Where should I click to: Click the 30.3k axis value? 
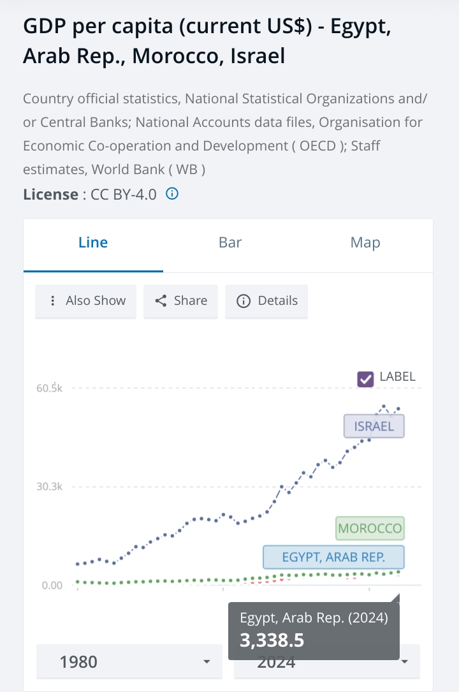tap(49, 487)
